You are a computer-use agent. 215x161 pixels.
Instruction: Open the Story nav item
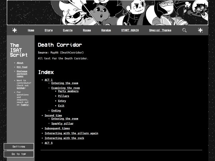(49, 30)
